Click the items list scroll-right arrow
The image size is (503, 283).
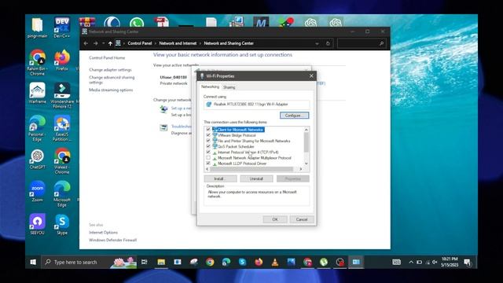pyautogui.click(x=300, y=169)
